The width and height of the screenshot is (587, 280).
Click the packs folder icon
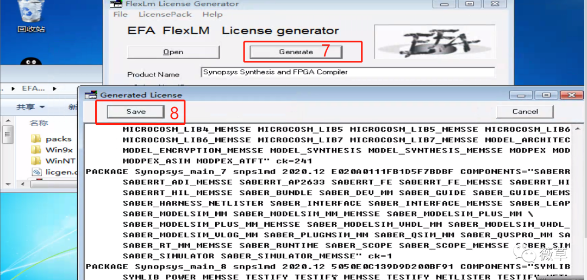36,139
